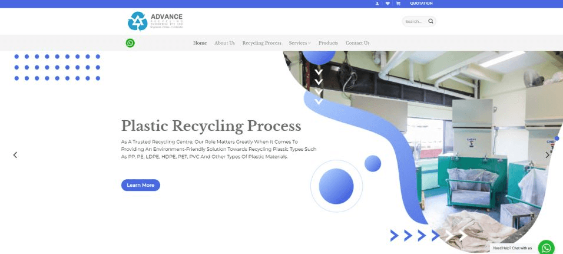Open the floating WhatsApp chat button at the bottom right
The height and width of the screenshot is (254, 563).
pyautogui.click(x=546, y=248)
